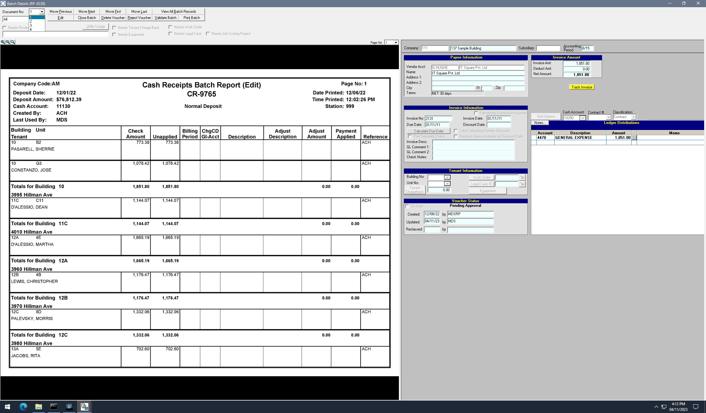Click the Invoice No input field
The image size is (706, 413).
[x=438, y=119]
